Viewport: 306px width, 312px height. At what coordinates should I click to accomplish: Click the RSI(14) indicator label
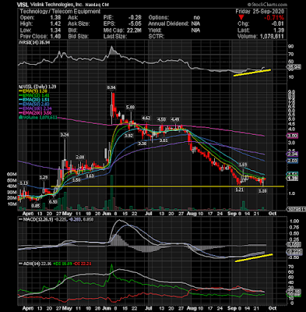click(33, 43)
